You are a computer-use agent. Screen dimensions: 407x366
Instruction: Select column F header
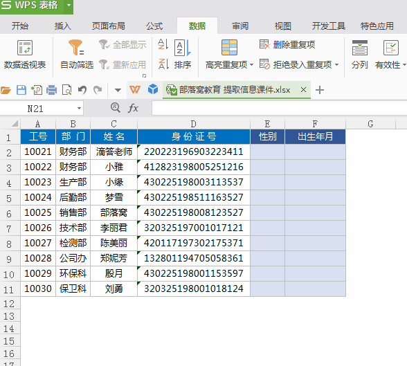coord(315,124)
